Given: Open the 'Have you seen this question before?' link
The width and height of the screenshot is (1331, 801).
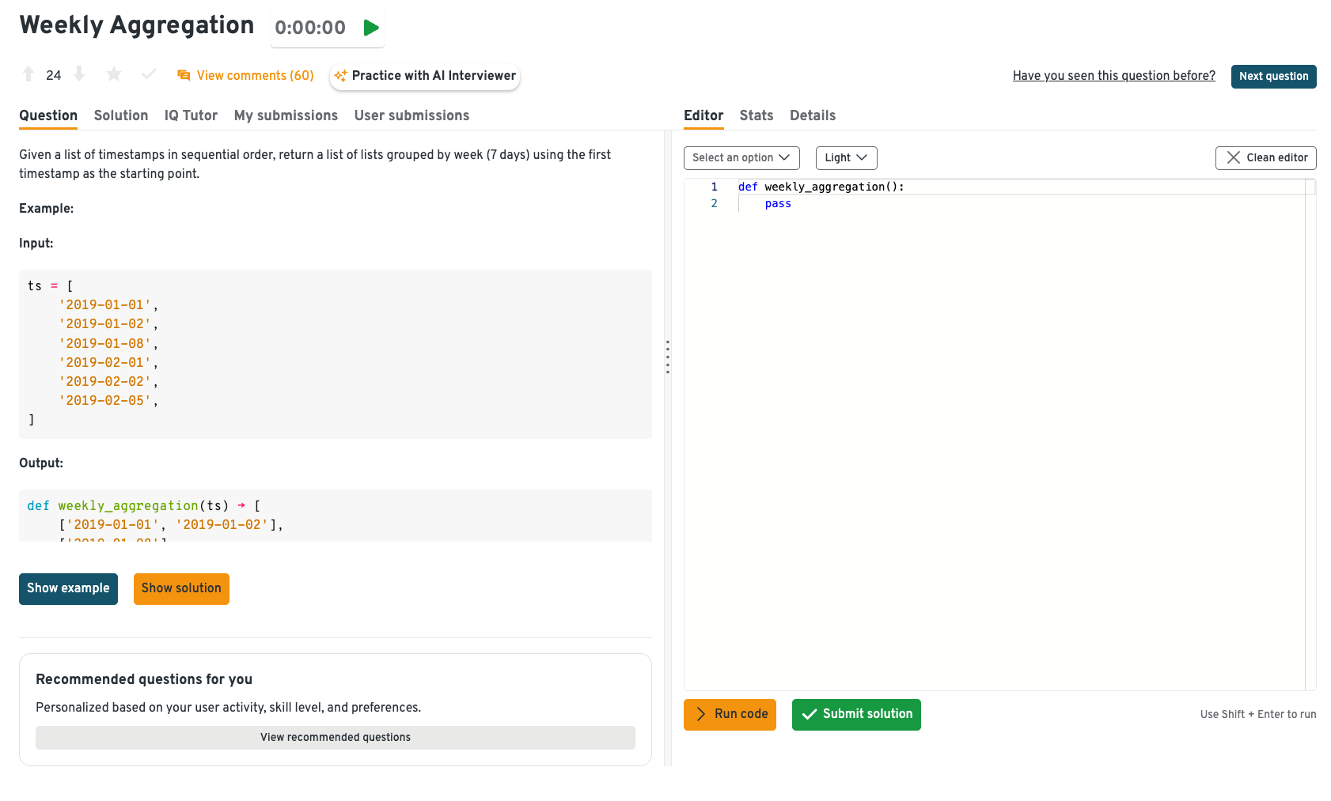Looking at the screenshot, I should [1113, 76].
